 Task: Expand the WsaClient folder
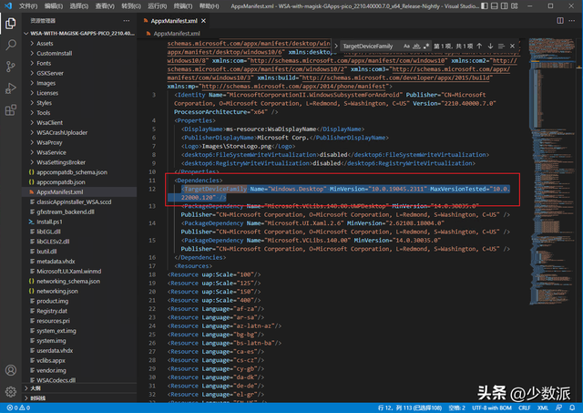click(x=50, y=122)
